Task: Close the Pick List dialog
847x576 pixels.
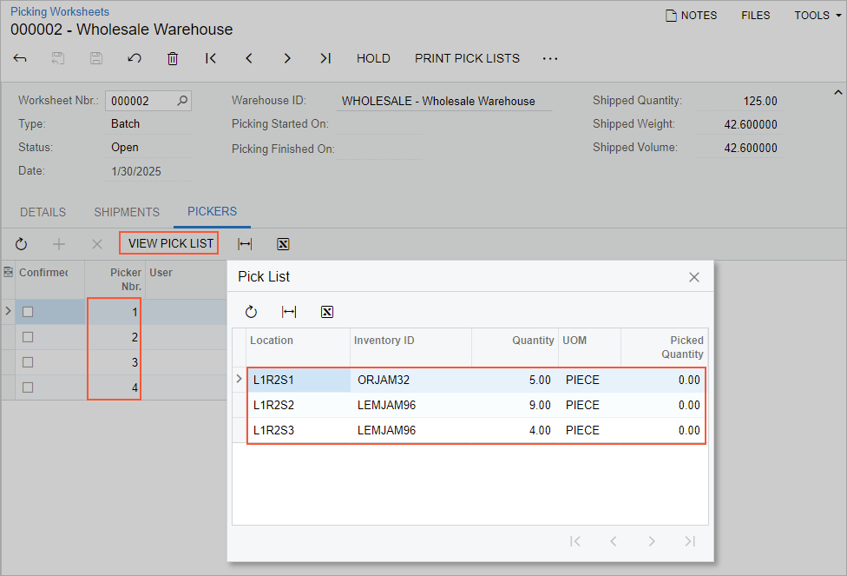Action: [x=693, y=277]
